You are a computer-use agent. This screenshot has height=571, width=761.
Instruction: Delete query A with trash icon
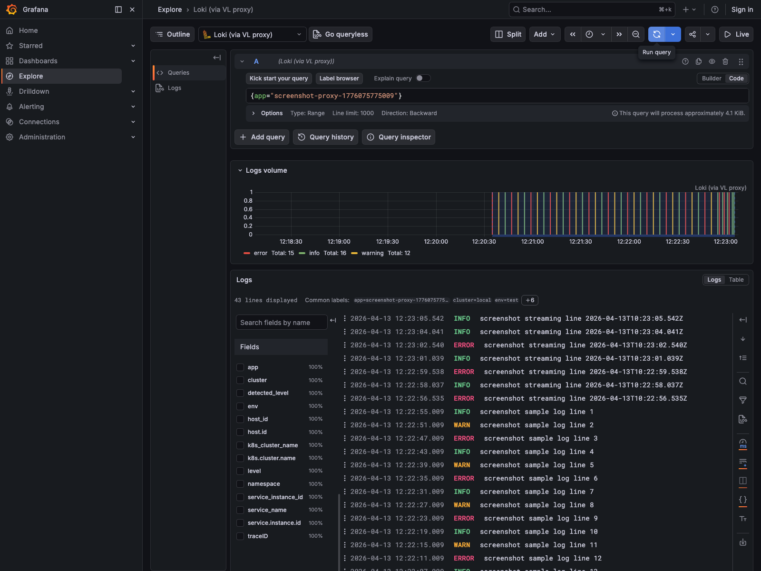click(x=725, y=61)
